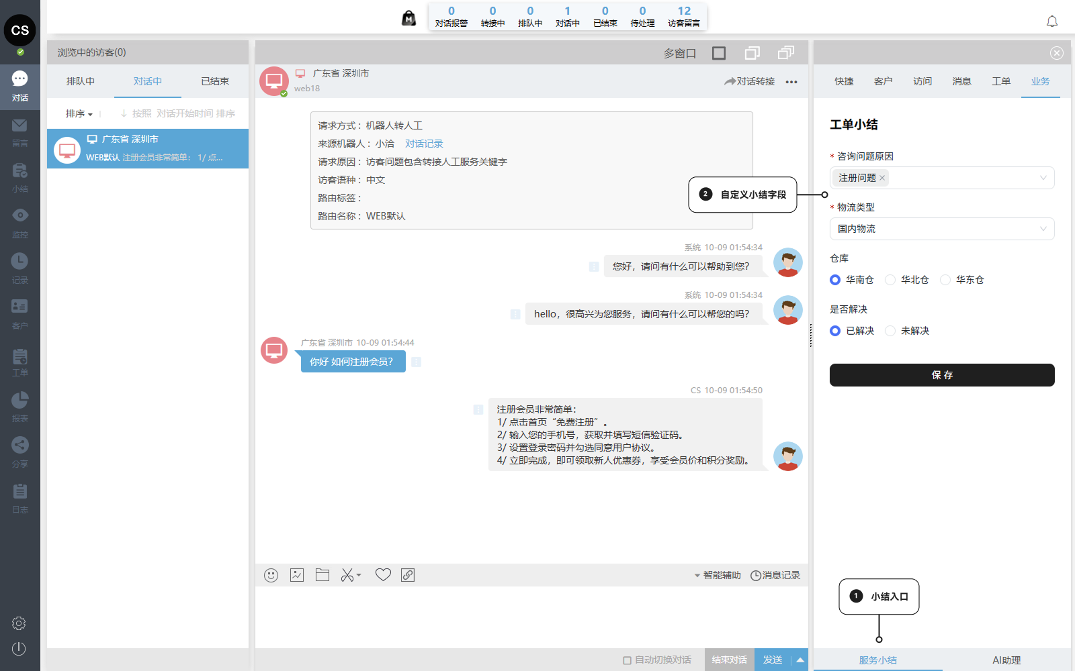Open the Monitor (监控) sidebar icon

point(20,222)
